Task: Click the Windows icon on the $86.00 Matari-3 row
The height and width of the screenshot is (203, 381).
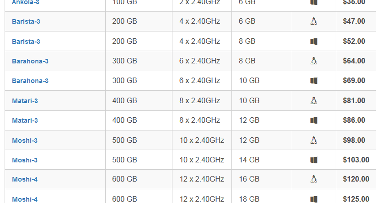Action: pyautogui.click(x=314, y=120)
